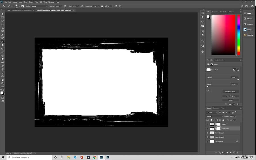
Task: Click the Home icon in options bar
Action: click(4, 6)
